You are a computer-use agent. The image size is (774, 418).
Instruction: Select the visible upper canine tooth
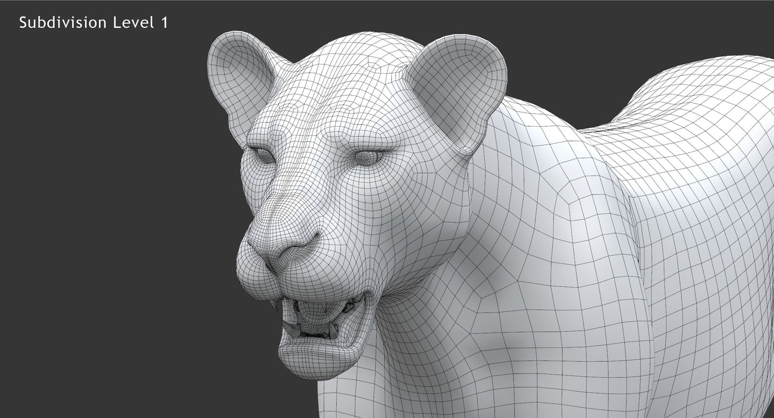tap(275, 305)
